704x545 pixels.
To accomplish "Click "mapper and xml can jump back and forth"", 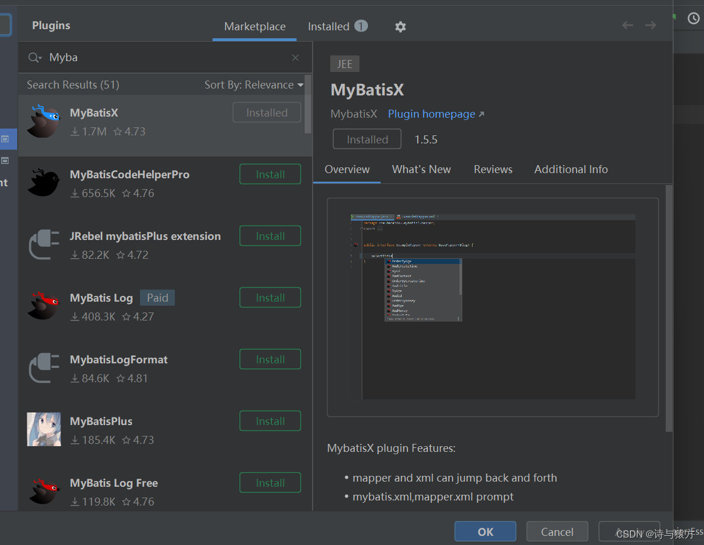I will [454, 478].
